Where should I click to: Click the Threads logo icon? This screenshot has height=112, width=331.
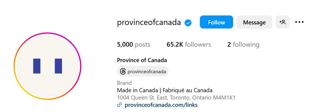(x=123, y=72)
